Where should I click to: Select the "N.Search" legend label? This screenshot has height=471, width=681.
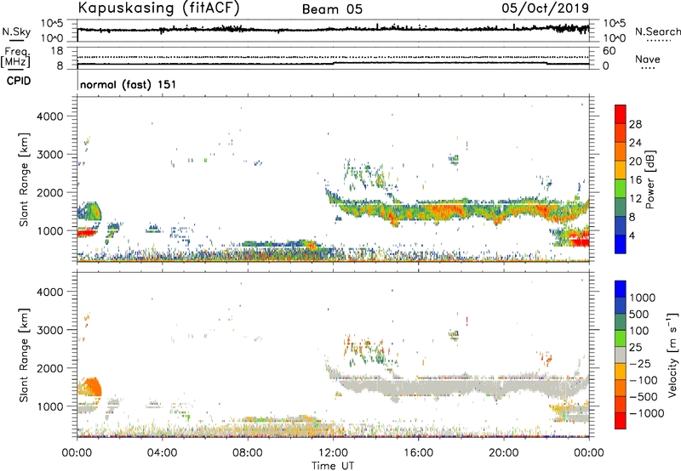tap(657, 31)
